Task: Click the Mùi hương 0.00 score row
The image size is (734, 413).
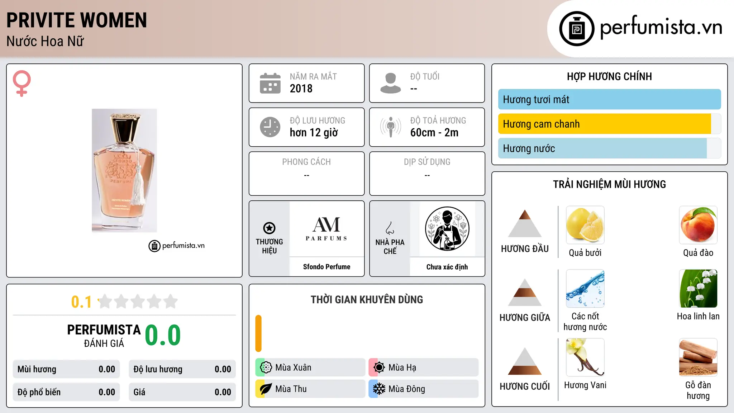Action: 66,369
